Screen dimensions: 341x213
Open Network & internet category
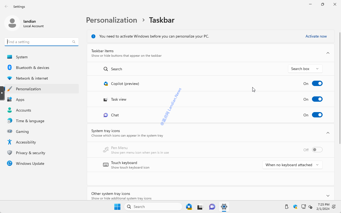tap(42, 78)
